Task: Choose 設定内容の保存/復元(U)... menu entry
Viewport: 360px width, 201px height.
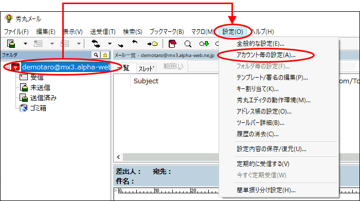Action: [x=272, y=149]
